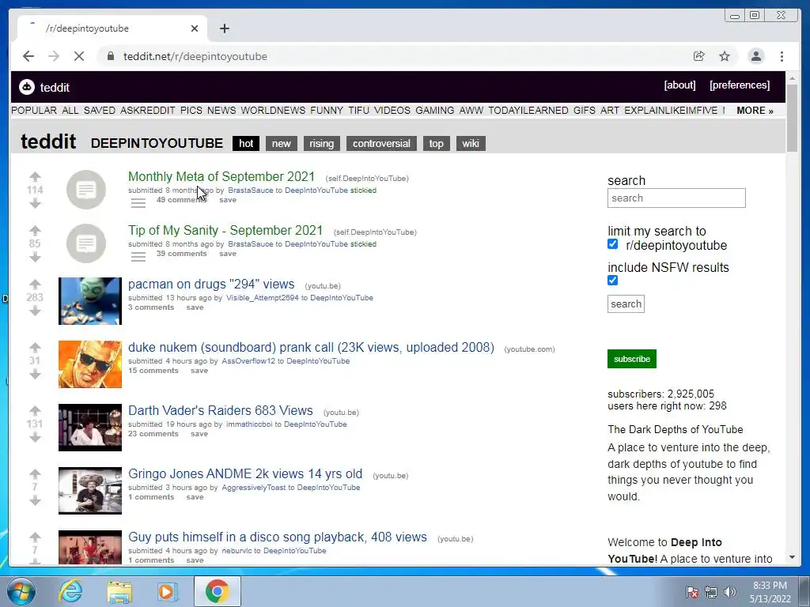Open user BrastaSauce from Monthly Meta post
This screenshot has height=607, width=810.
(251, 190)
